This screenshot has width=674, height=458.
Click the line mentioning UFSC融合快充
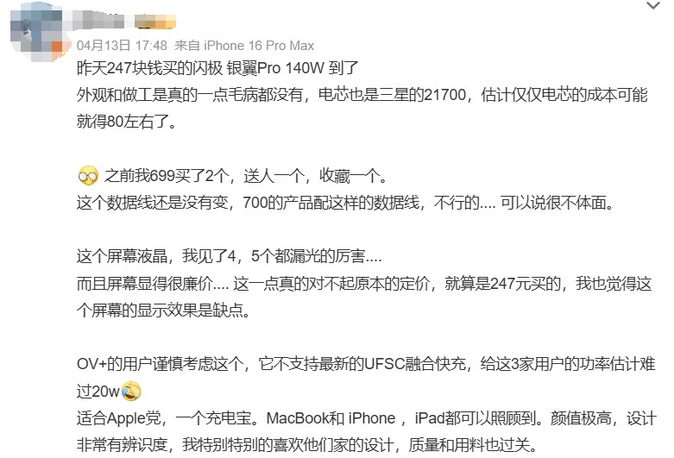pyautogui.click(x=366, y=364)
